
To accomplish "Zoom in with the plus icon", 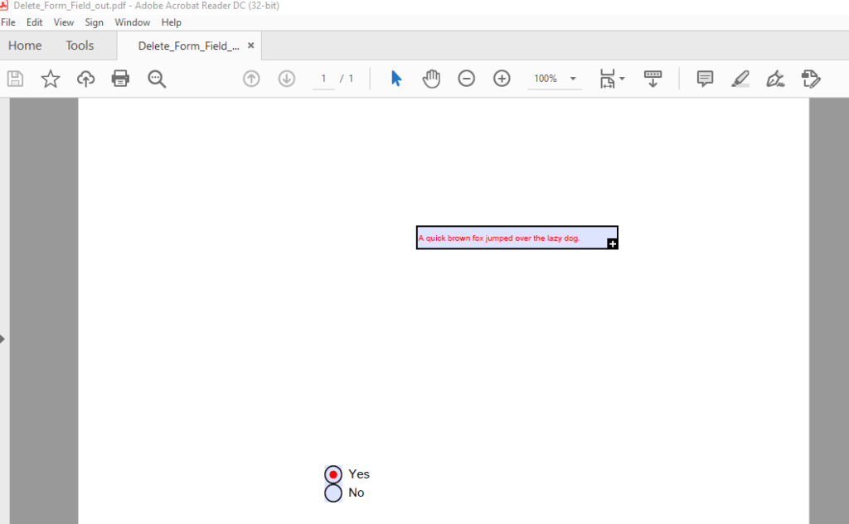I will click(502, 79).
